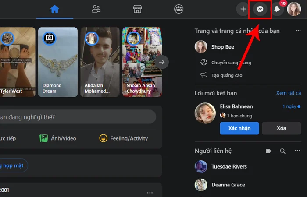Screen dimensions: 307x197
Task: Search contacts with magnifier icon
Action: pos(282,151)
